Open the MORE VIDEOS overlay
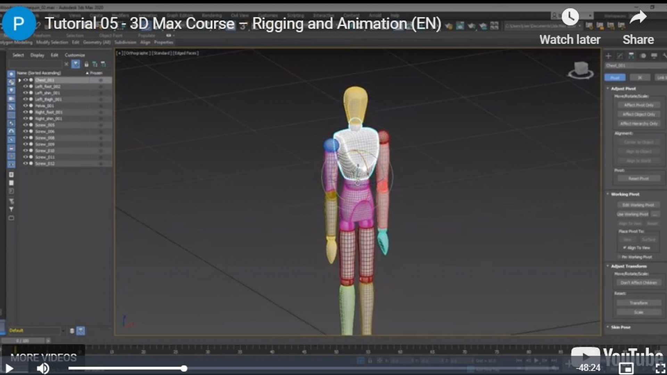Image resolution: width=667 pixels, height=375 pixels. 43,357
